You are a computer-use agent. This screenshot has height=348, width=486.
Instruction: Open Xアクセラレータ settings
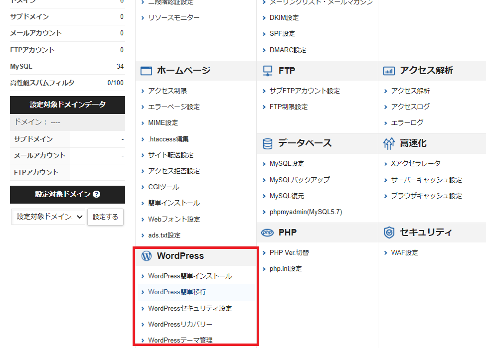click(416, 164)
